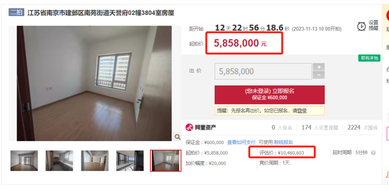Click the alarm clock reminder icon
Screen dimensions: 389x193
click(361, 26)
